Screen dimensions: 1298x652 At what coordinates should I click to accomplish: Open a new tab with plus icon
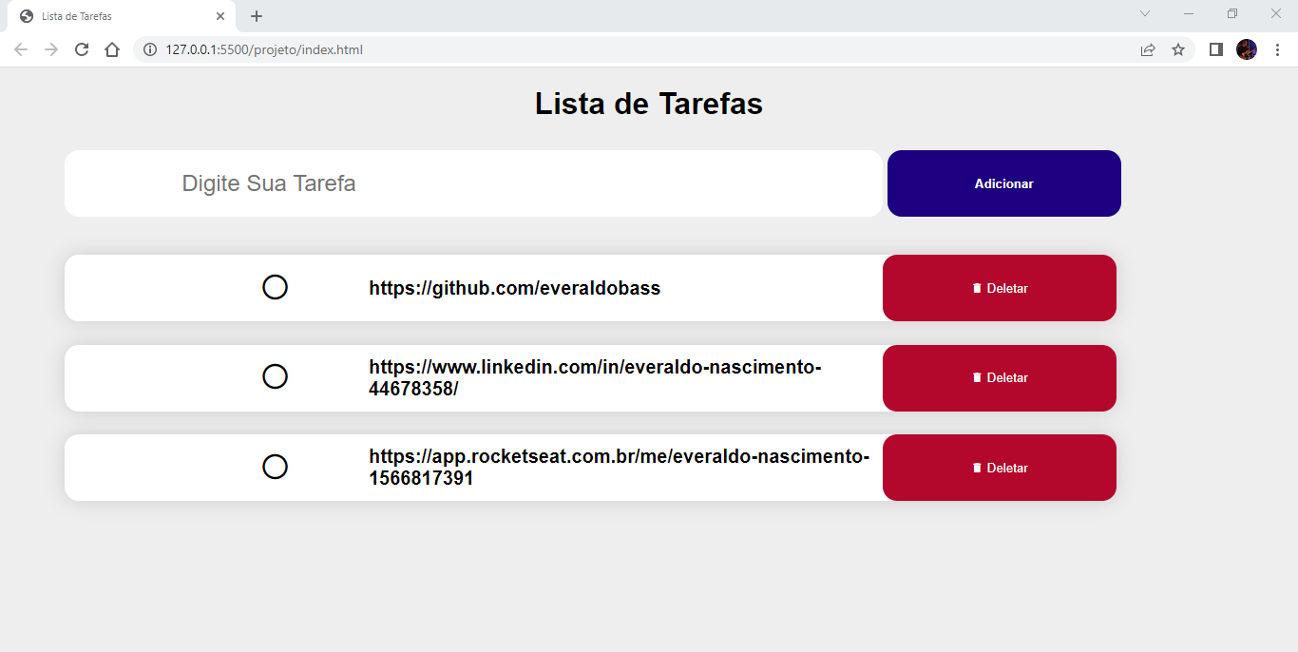pyautogui.click(x=257, y=16)
